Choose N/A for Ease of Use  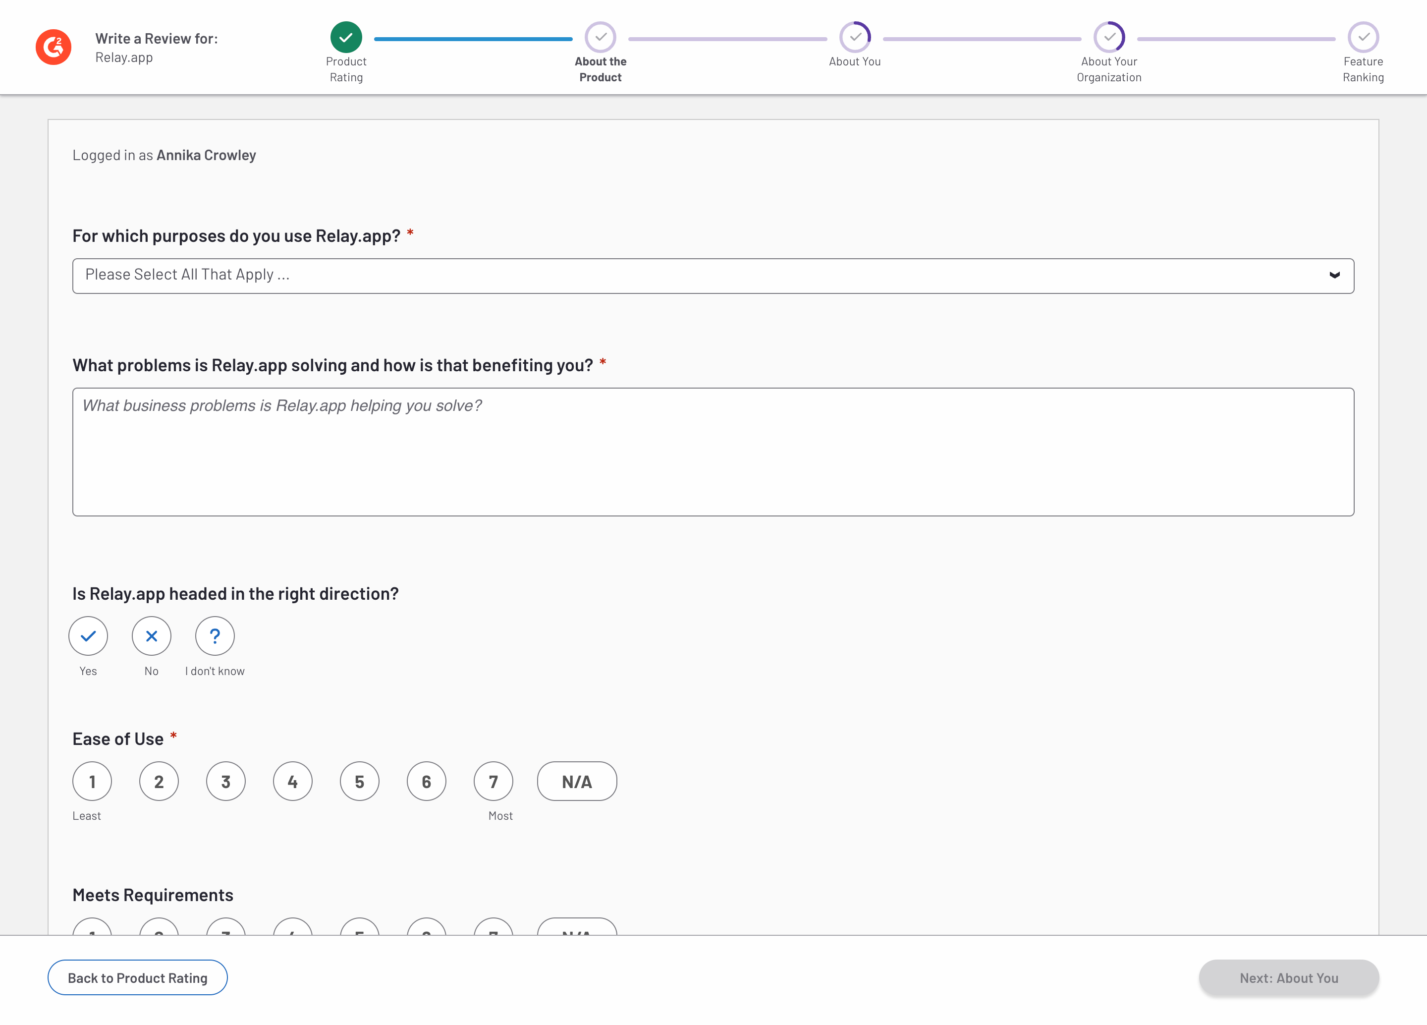click(x=577, y=781)
